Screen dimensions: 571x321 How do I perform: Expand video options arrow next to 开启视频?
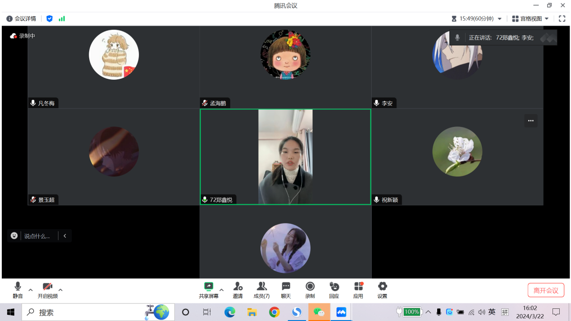click(60, 290)
